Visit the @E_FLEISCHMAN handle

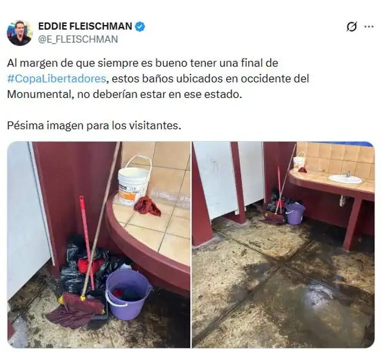78,39
